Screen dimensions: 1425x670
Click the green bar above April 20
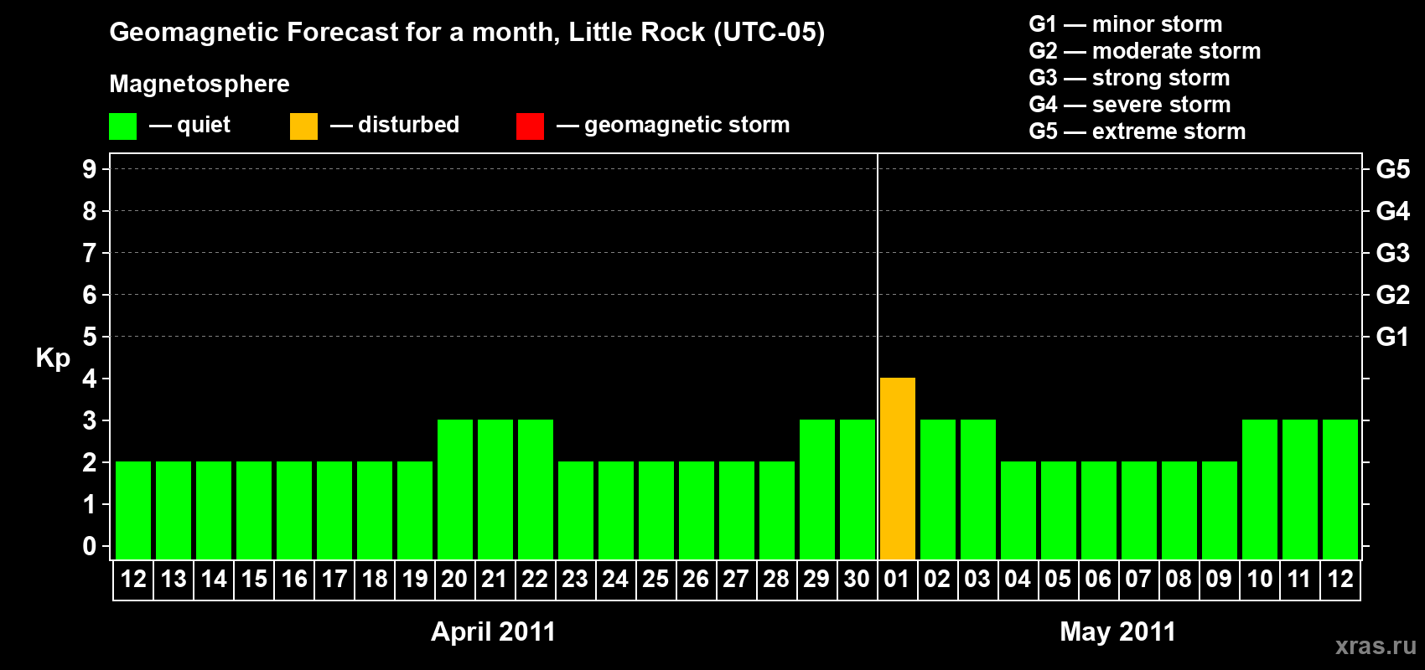pyautogui.click(x=454, y=490)
